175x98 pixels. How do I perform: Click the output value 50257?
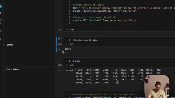[68, 49]
